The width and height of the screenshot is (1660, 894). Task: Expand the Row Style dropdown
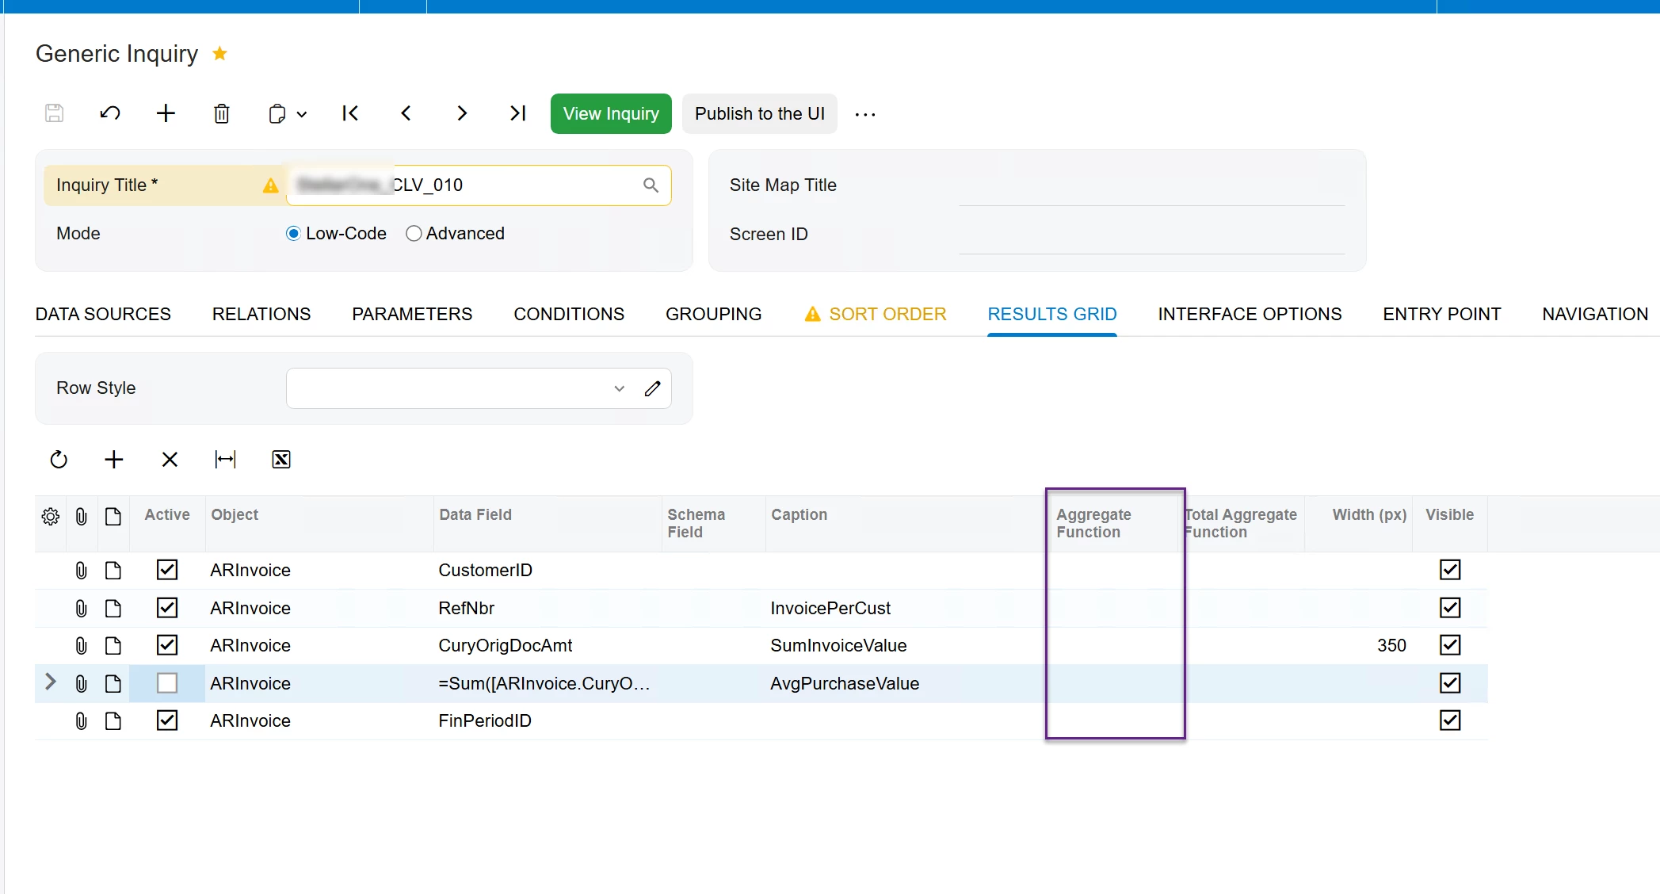point(619,388)
